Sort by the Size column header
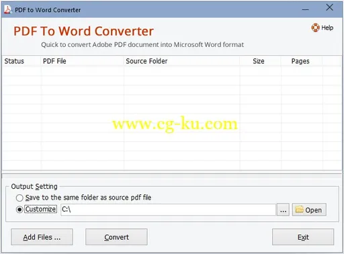Image resolution: width=344 pixels, height=254 pixels. pos(260,61)
